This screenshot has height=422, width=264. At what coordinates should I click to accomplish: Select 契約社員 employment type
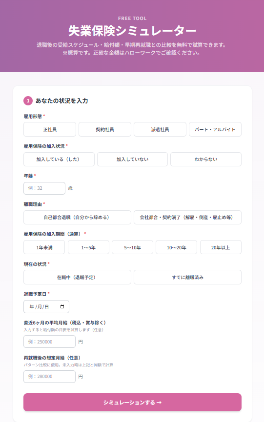pos(105,129)
